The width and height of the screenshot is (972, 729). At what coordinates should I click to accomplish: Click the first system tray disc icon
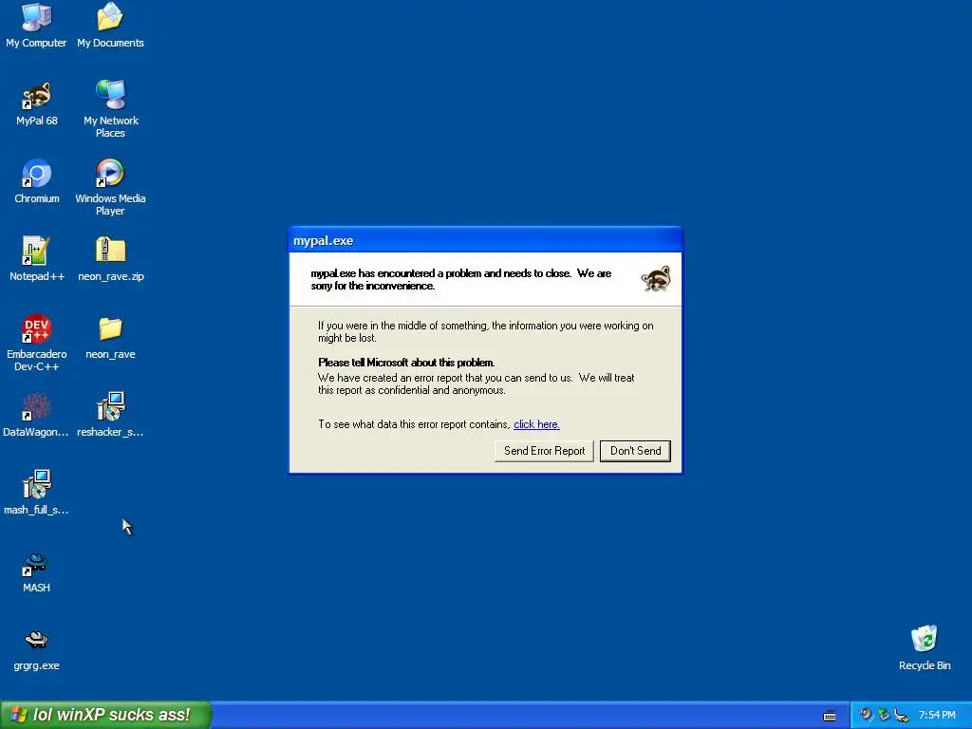click(867, 715)
